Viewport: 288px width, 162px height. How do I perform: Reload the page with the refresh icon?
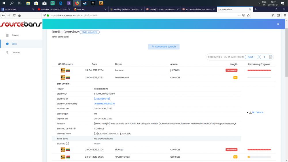tap(14, 15)
